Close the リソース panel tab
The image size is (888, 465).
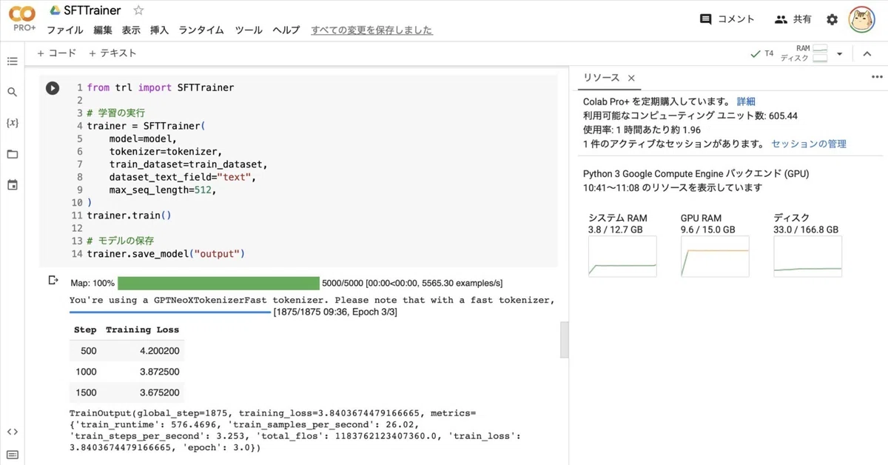631,78
